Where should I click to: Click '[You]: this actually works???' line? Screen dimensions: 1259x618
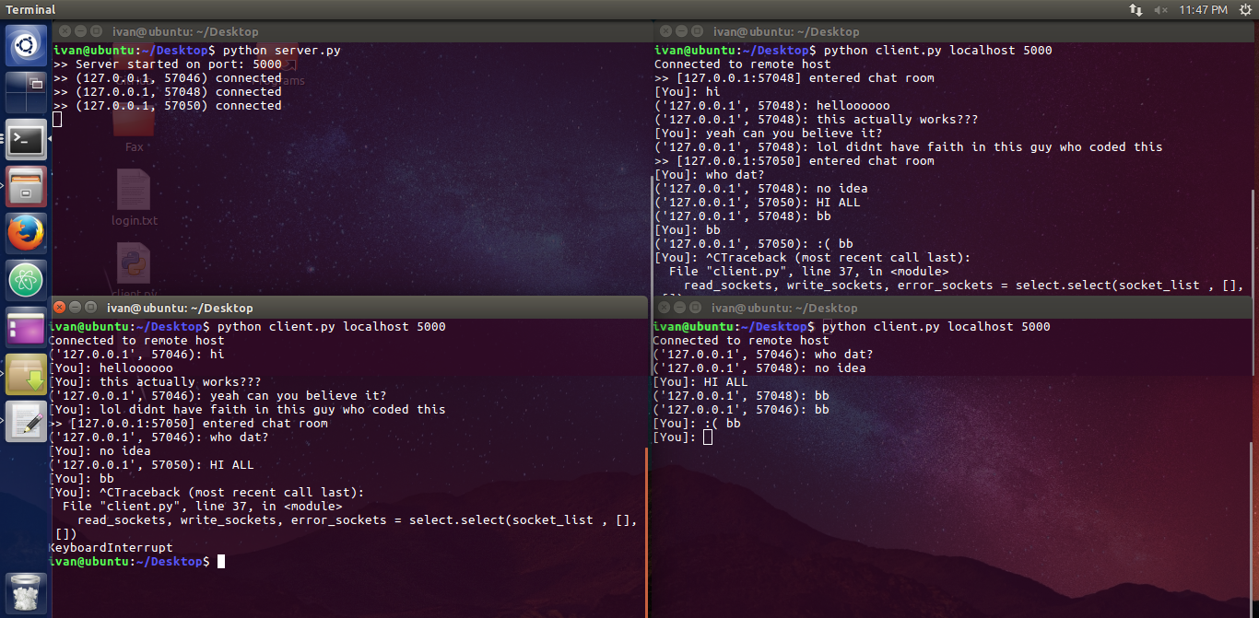pyautogui.click(x=155, y=382)
